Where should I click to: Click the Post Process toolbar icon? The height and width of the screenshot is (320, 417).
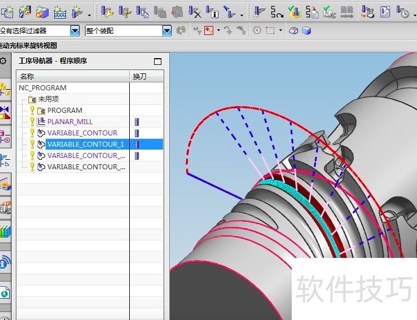coord(367,11)
